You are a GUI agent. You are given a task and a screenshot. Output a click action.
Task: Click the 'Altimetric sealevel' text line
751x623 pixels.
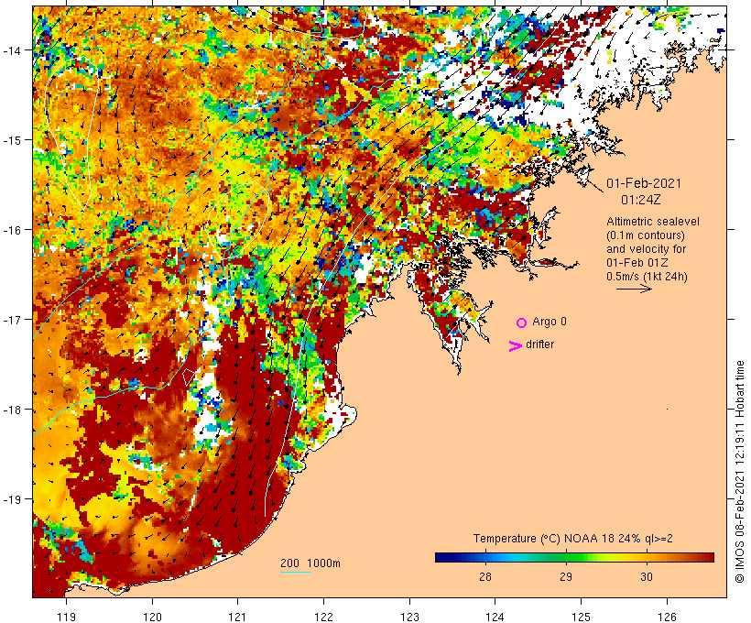tap(653, 222)
